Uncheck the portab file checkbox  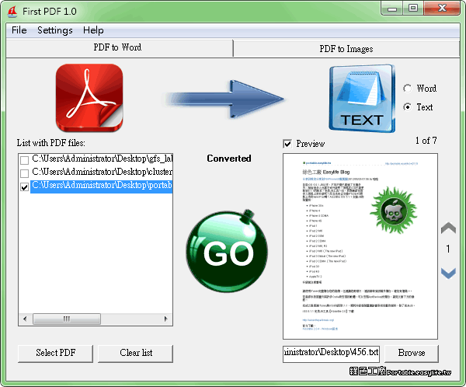(24, 187)
